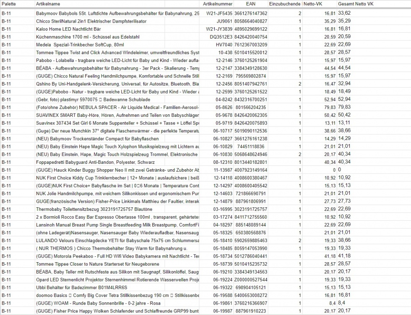
Task: Click "(GUGE) WOAM - Runde Baby Sonnenbrille" cell
Action: (98, 303)
